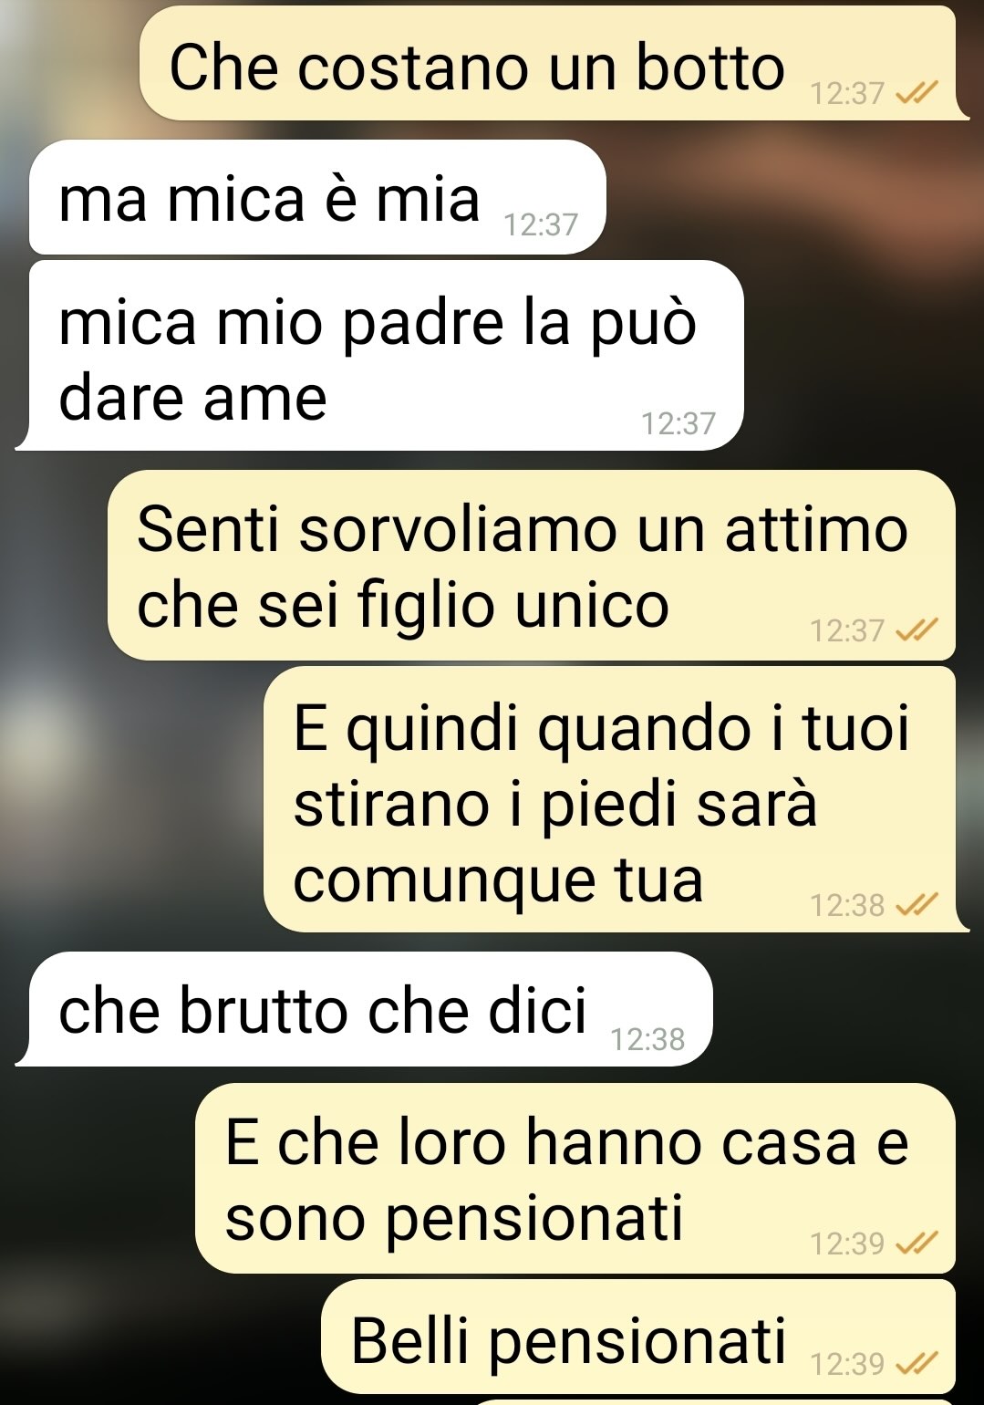Tap the 'E che loro hanno casa' message

click(x=575, y=1178)
